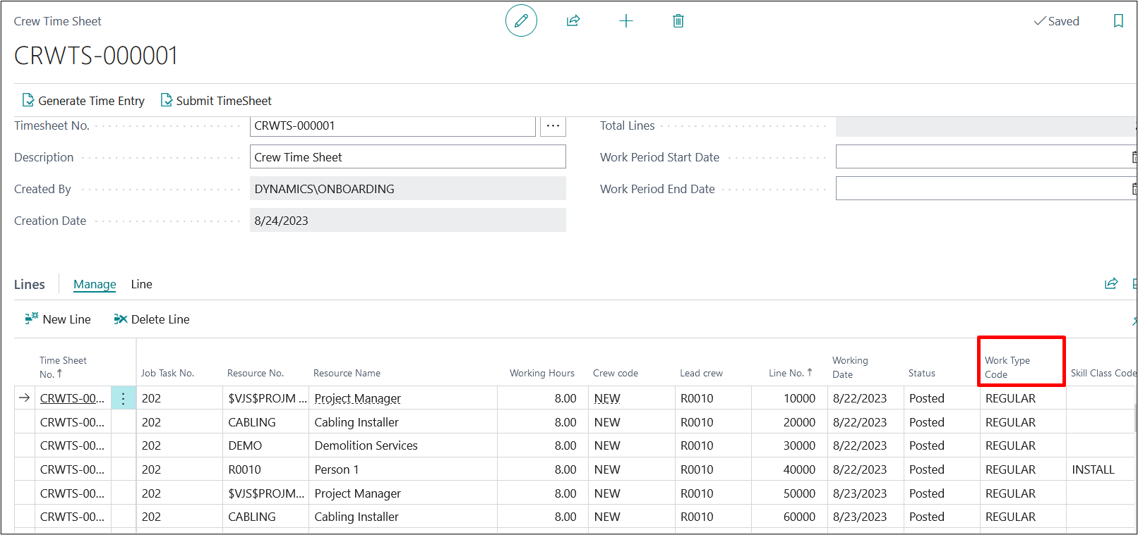Click the New Line button

(58, 319)
